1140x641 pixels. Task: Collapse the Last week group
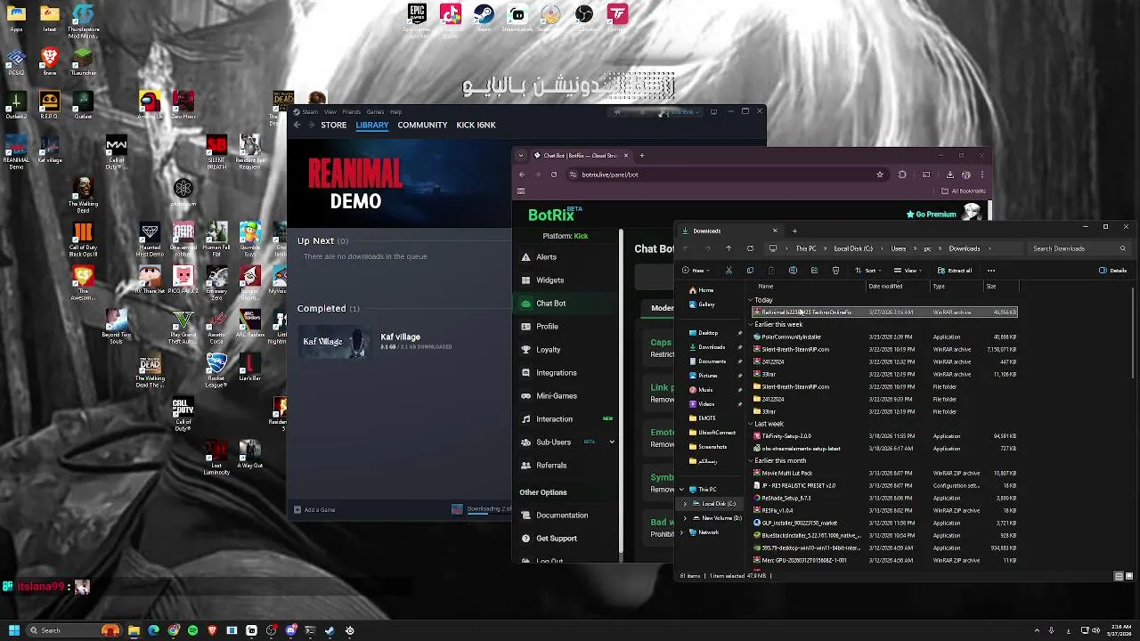click(x=751, y=425)
